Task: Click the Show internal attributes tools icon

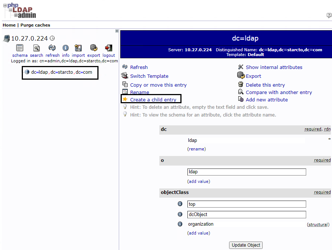Action: [x=241, y=67]
